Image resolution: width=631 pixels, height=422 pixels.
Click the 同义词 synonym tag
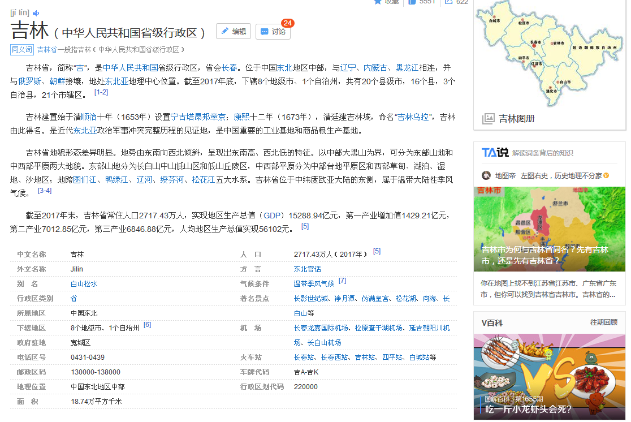(21, 50)
